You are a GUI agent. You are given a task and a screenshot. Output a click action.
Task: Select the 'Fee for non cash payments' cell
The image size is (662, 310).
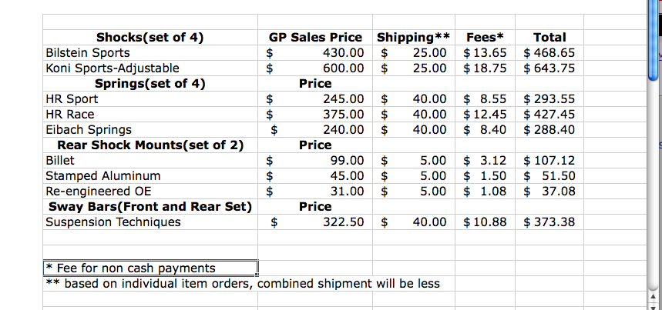click(x=150, y=268)
